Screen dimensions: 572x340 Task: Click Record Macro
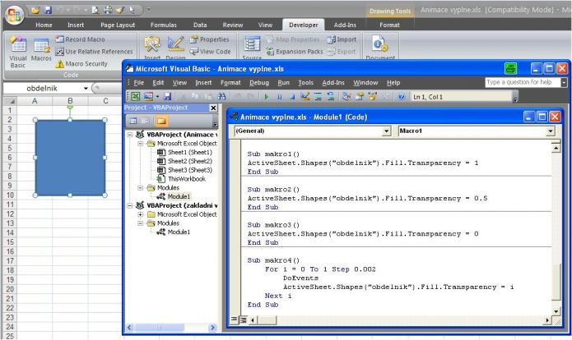(81, 39)
